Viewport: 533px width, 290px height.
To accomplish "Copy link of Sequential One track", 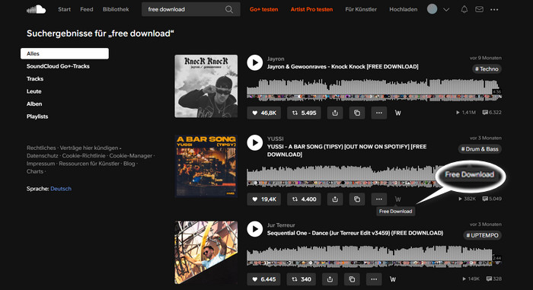I will coord(352,279).
